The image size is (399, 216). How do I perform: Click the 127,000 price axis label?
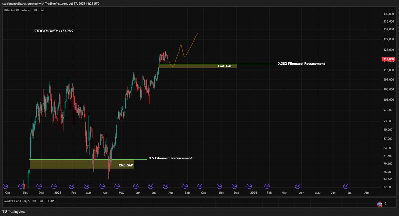pyautogui.click(x=388, y=39)
